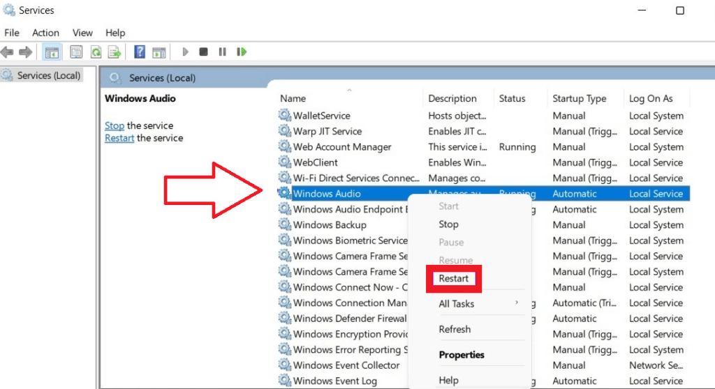Screen dimensions: 715x389
Task: Click Running status of Web Account Manager
Action: point(517,146)
